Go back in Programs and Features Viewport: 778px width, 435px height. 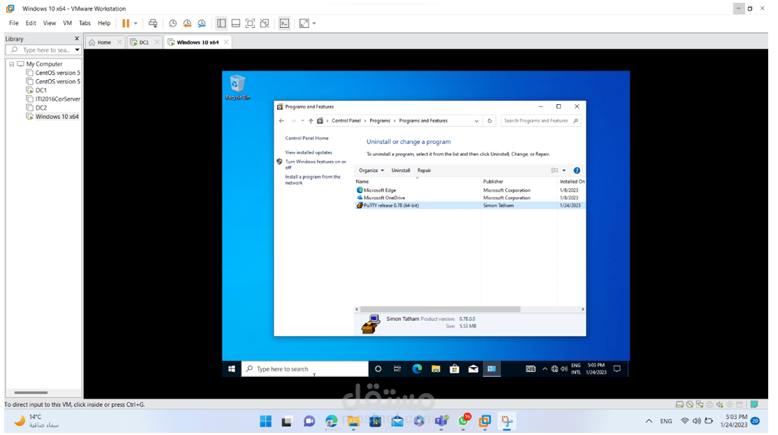click(281, 121)
